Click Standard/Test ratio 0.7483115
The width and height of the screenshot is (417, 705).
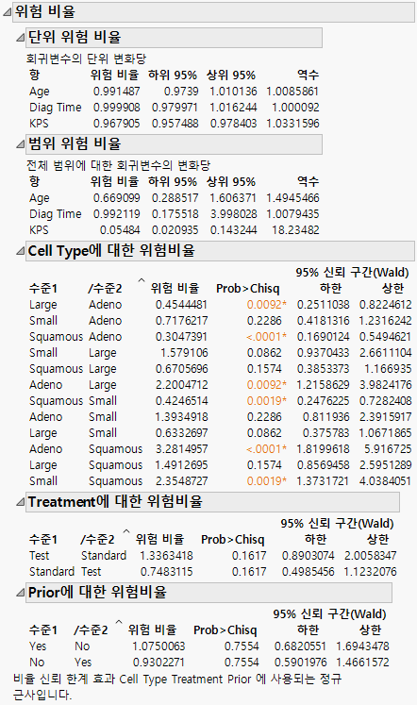point(166,572)
